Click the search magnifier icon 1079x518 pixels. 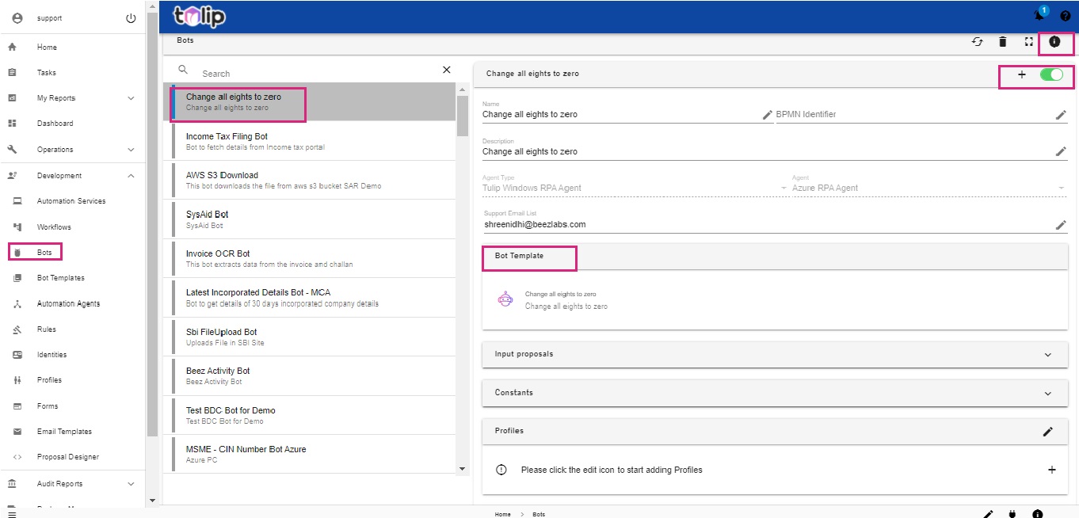coord(183,70)
